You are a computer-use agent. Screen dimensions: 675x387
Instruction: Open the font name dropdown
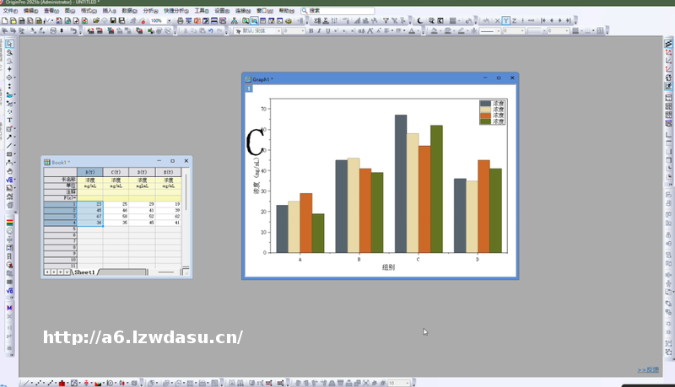tap(278, 30)
